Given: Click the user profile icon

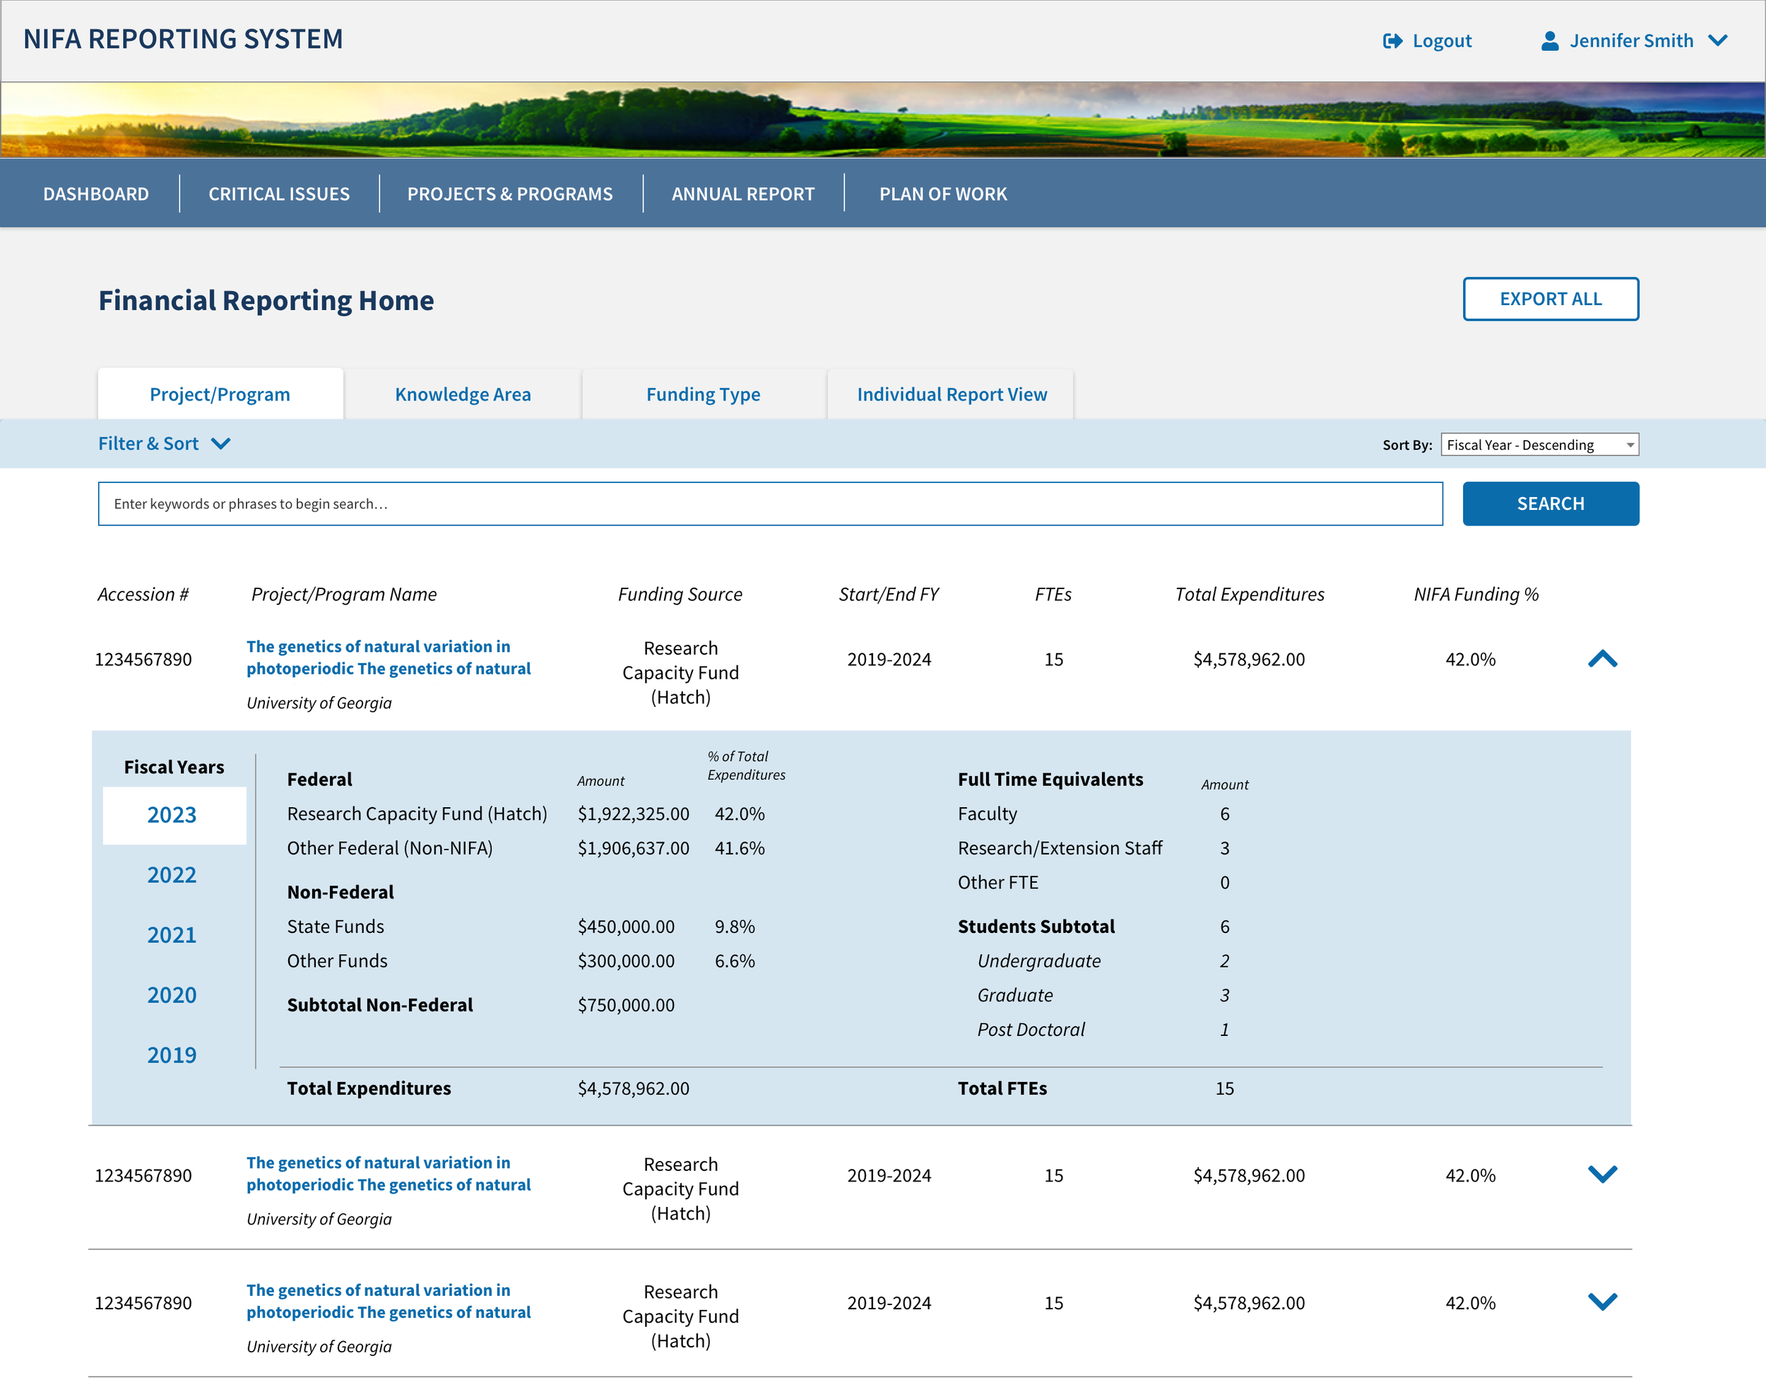Looking at the screenshot, I should pos(1549,41).
